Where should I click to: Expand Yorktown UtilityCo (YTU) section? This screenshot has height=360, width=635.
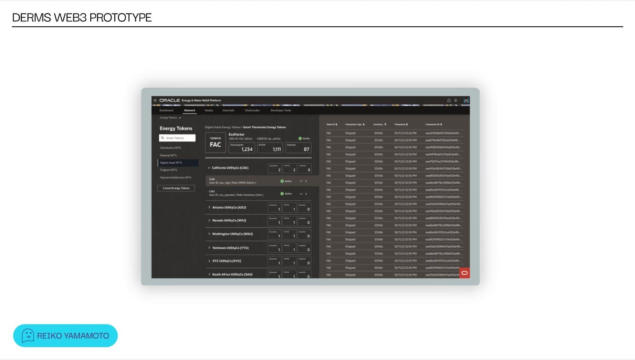click(x=209, y=248)
